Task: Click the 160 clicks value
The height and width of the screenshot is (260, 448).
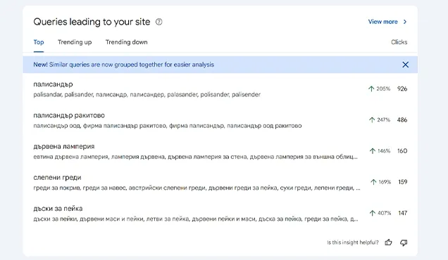Action: (402, 151)
